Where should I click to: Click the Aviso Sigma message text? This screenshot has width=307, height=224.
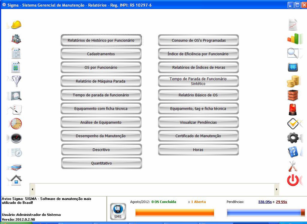coord(46,201)
